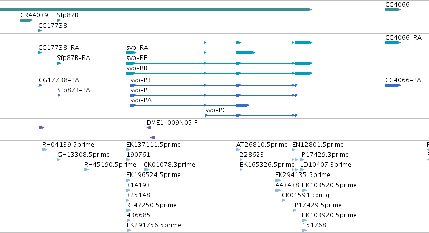Click the 228623 spliced EST label

[x=252, y=155]
